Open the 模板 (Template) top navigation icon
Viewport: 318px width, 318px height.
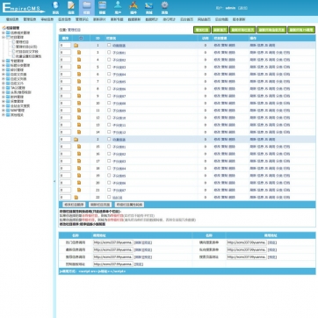coord(102,8)
